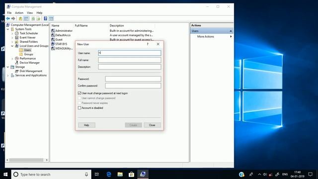Click in the Password field

pyautogui.click(x=133, y=79)
